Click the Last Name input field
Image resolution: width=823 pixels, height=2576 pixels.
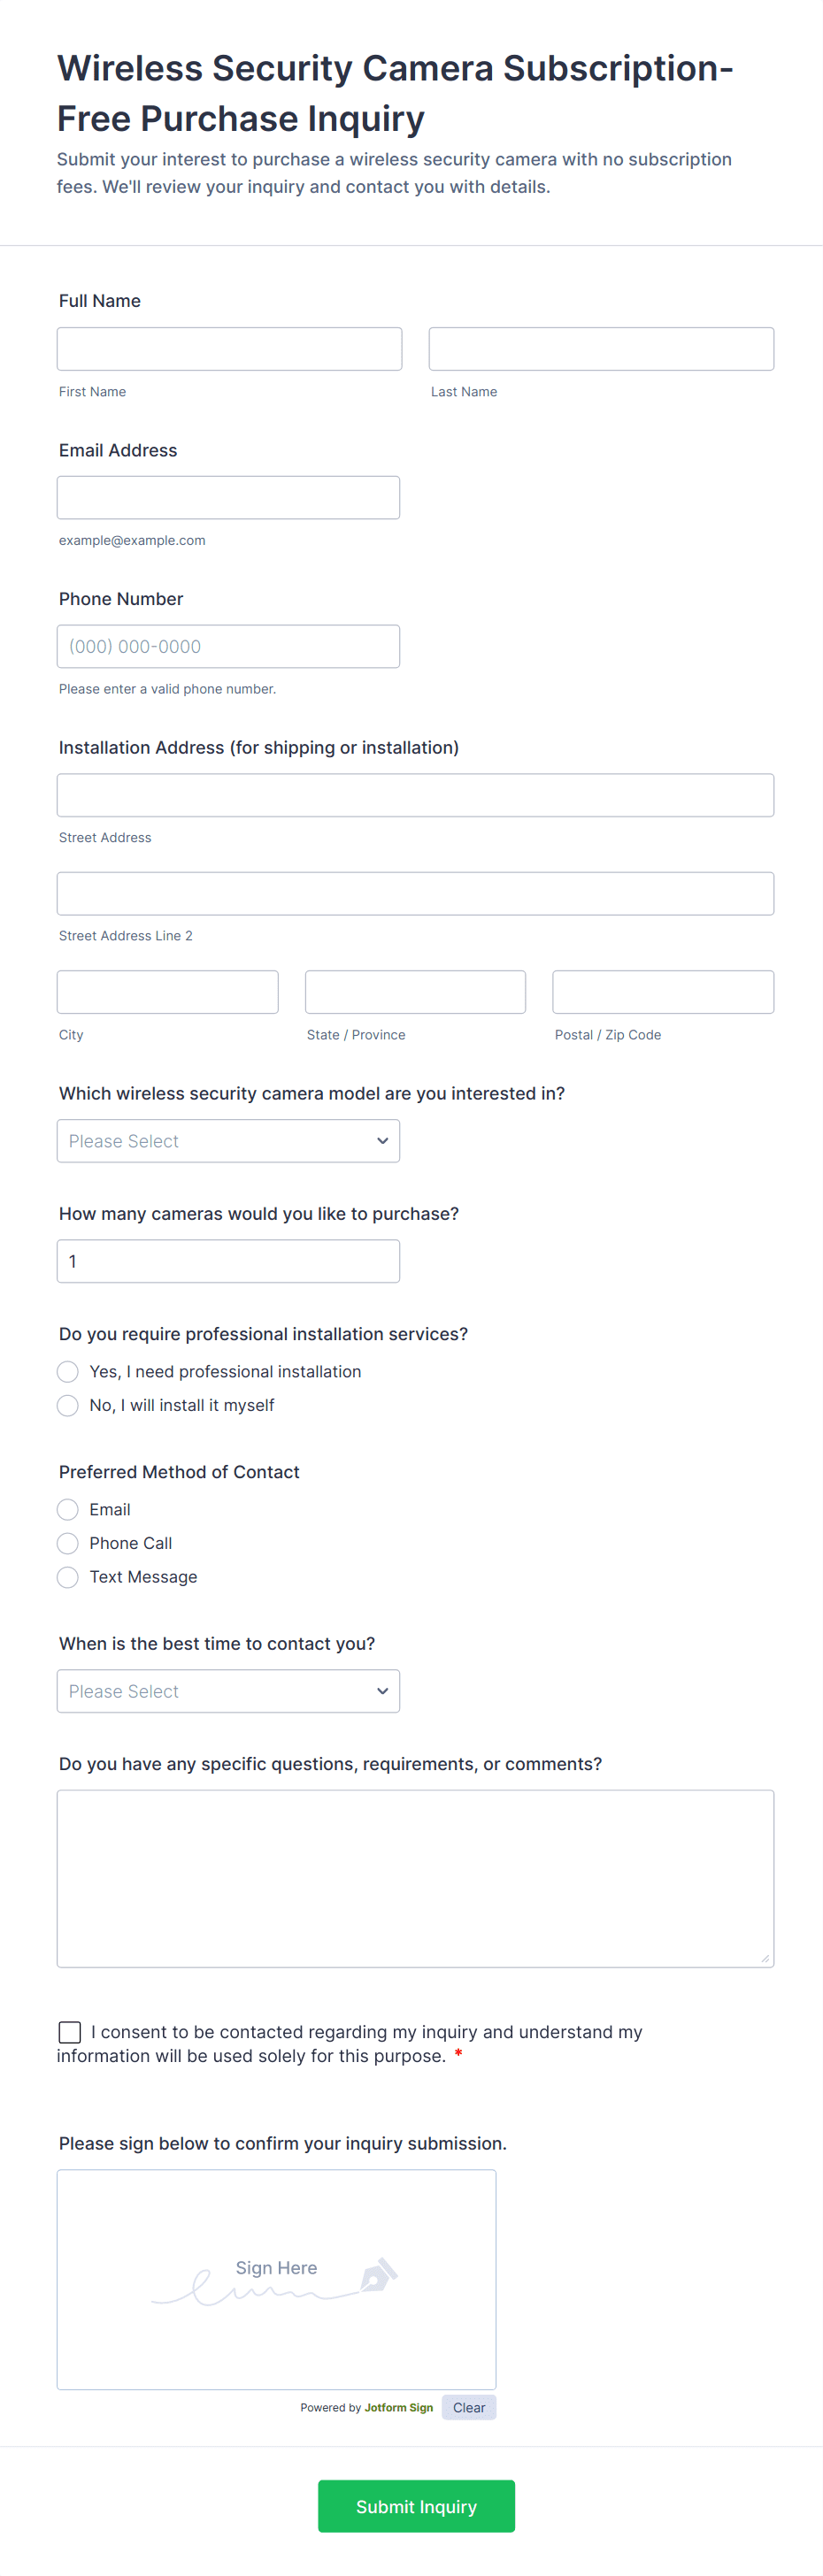(601, 349)
